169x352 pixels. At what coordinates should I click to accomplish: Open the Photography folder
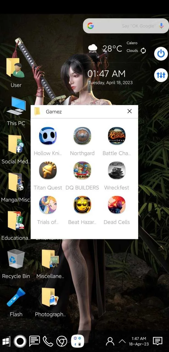coord(50,297)
